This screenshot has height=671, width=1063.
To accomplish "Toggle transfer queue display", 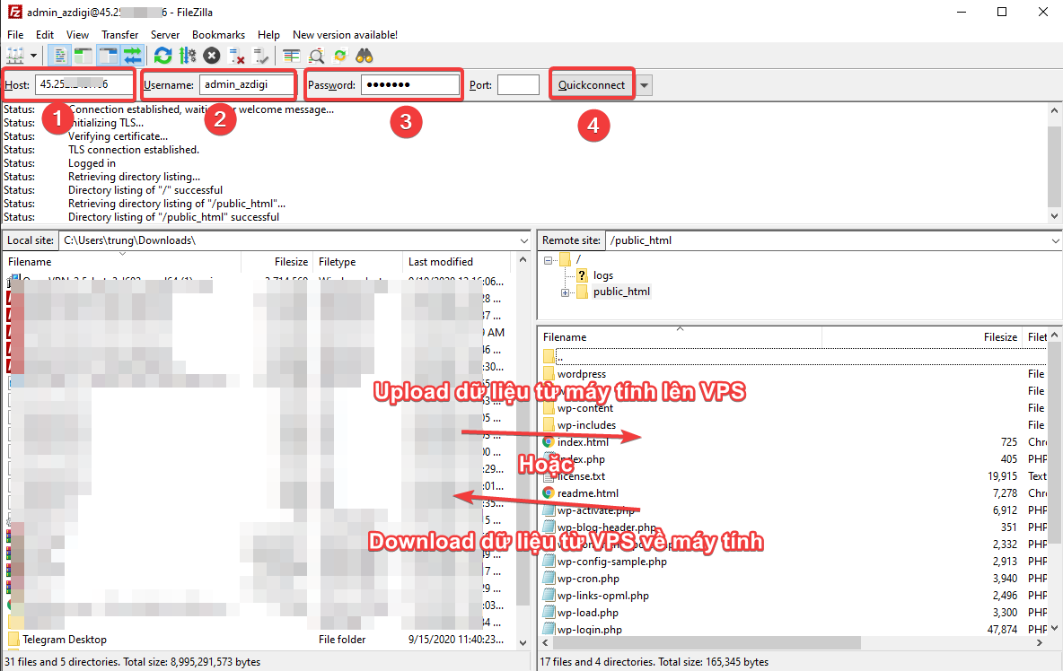I will 132,56.
